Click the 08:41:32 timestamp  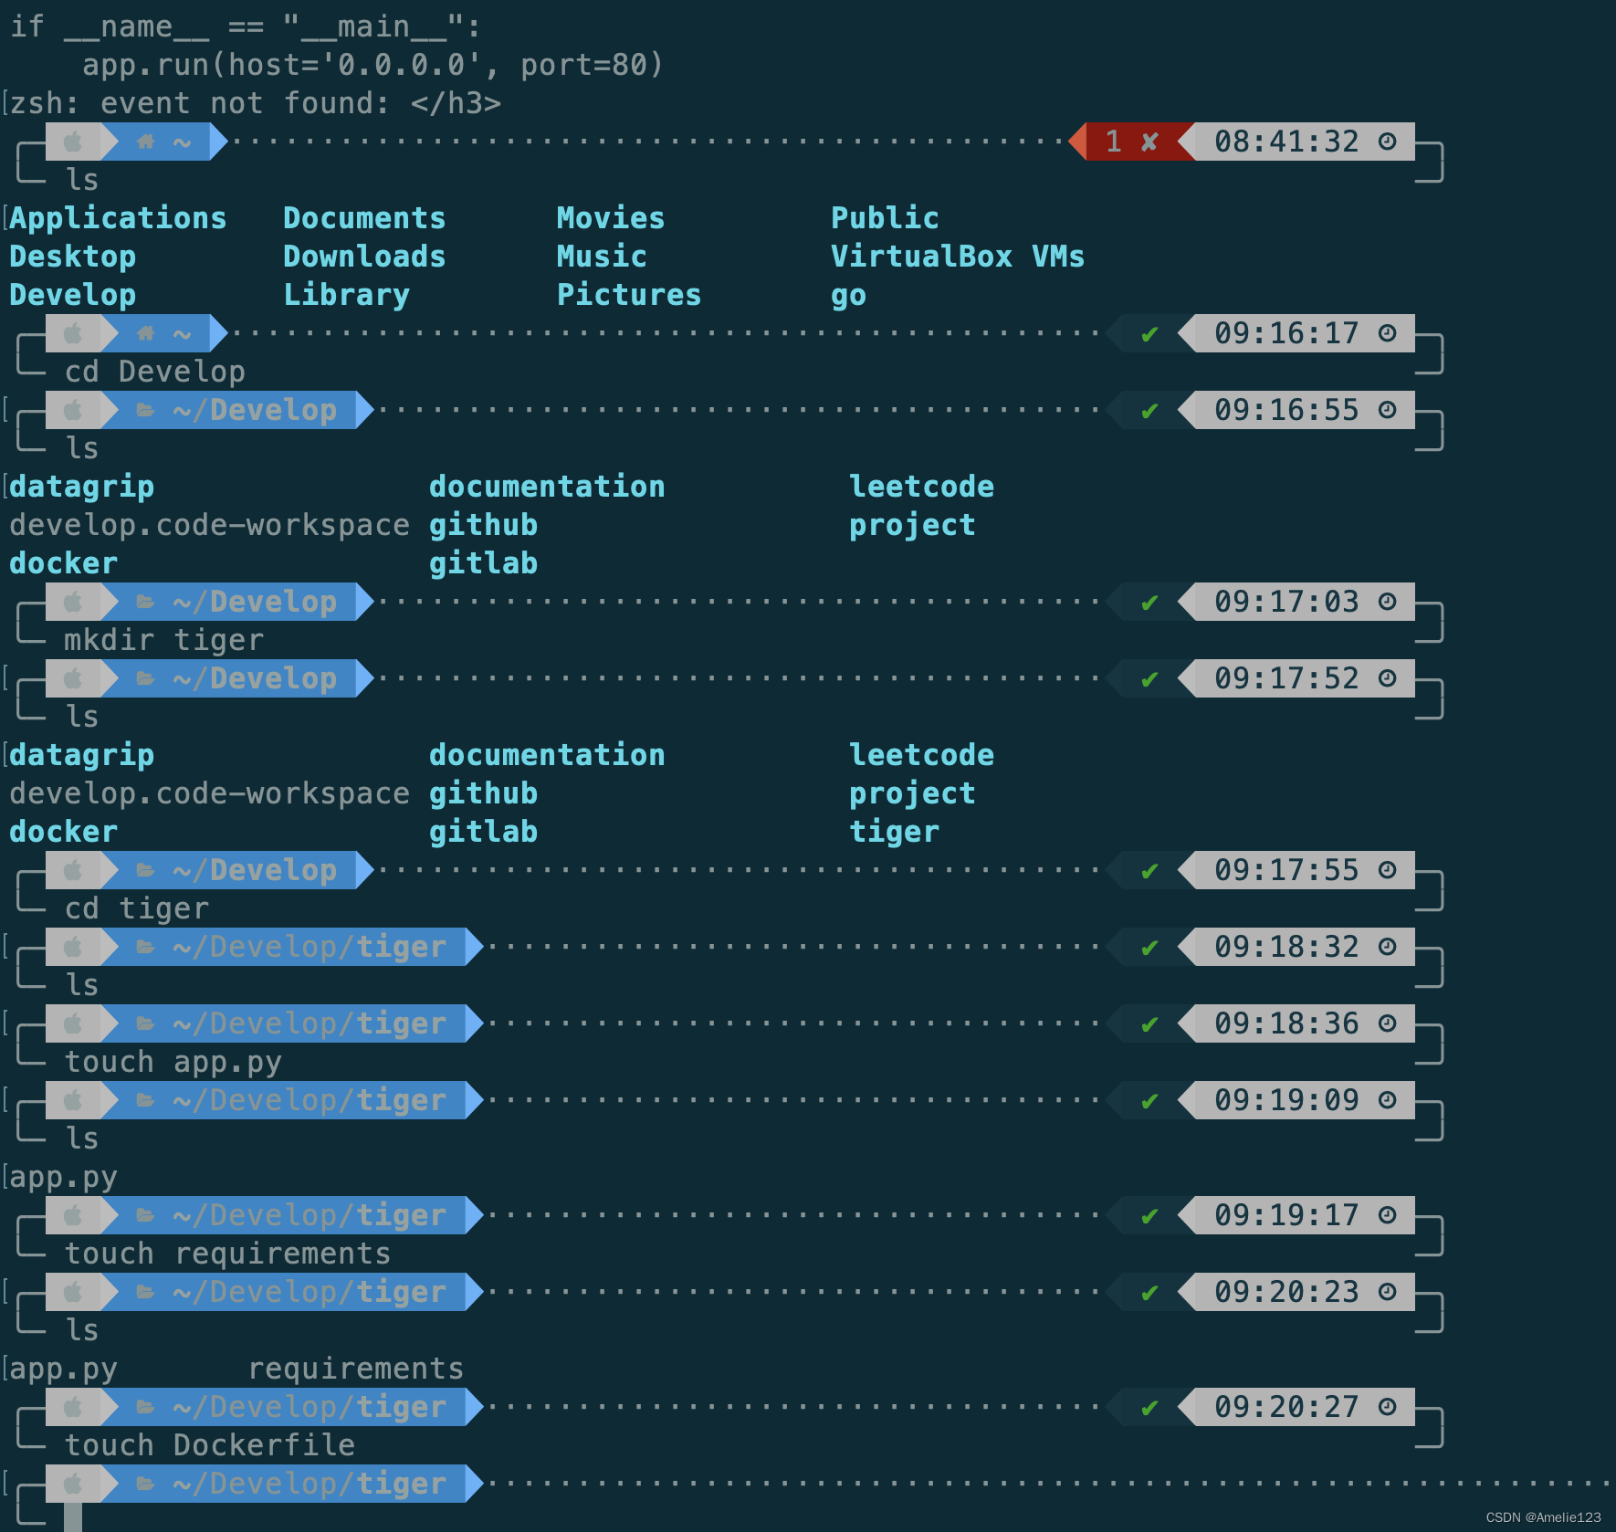point(1286,142)
